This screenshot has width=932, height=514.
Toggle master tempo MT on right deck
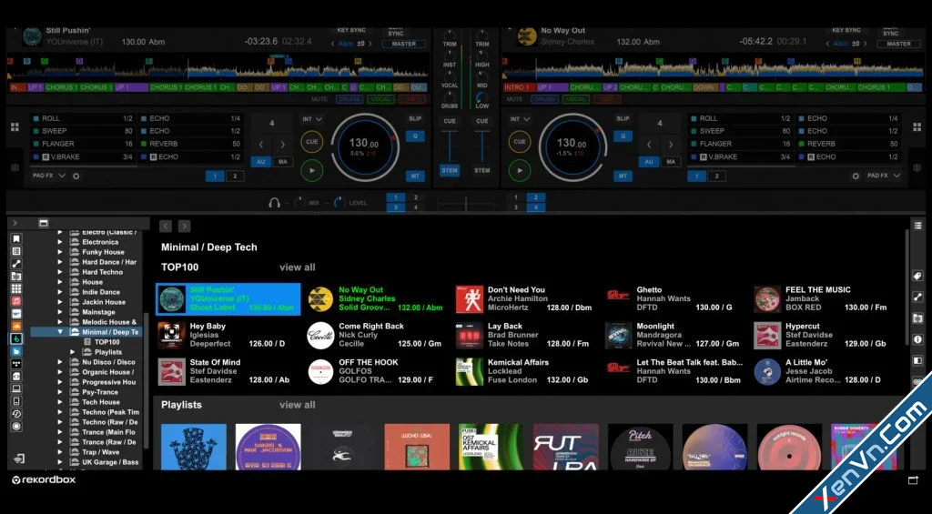point(623,176)
